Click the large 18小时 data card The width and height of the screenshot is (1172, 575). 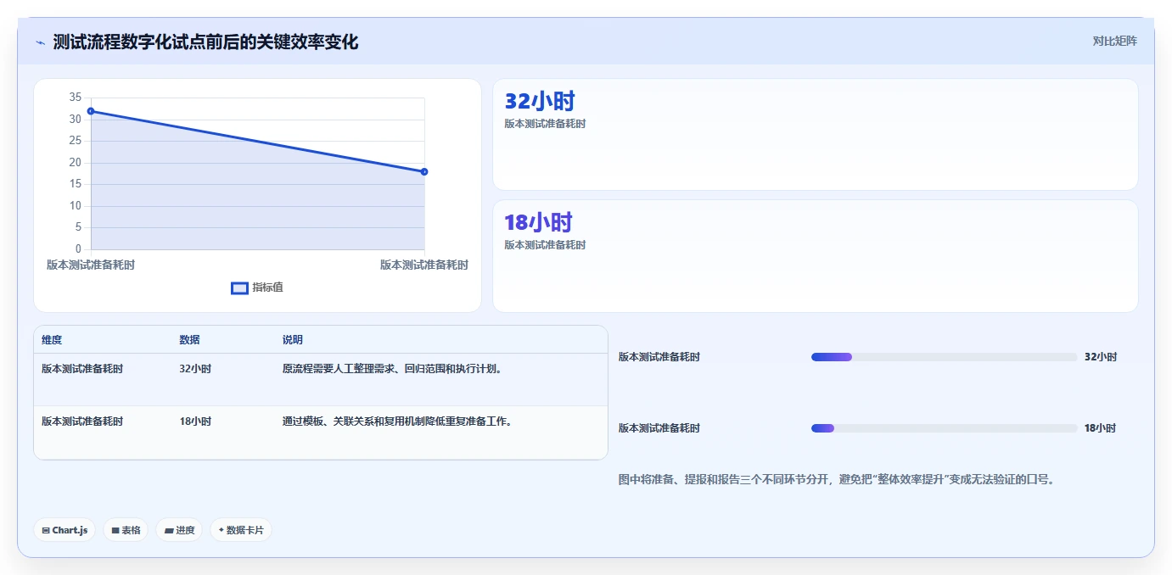click(x=815, y=256)
